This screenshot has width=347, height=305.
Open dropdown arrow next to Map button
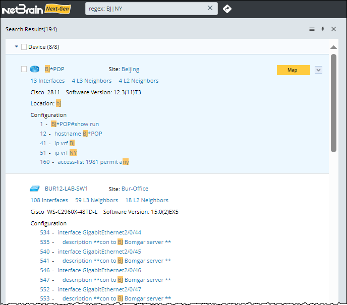pyautogui.click(x=318, y=70)
